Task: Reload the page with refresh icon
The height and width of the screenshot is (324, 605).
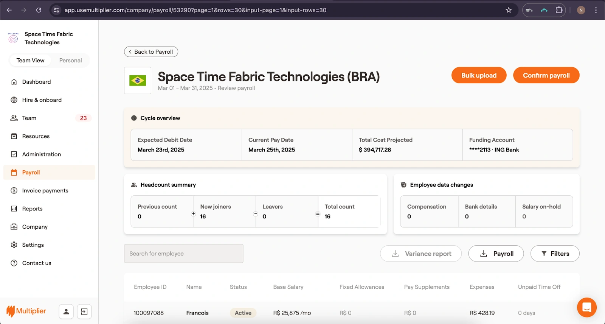Action: (39, 10)
